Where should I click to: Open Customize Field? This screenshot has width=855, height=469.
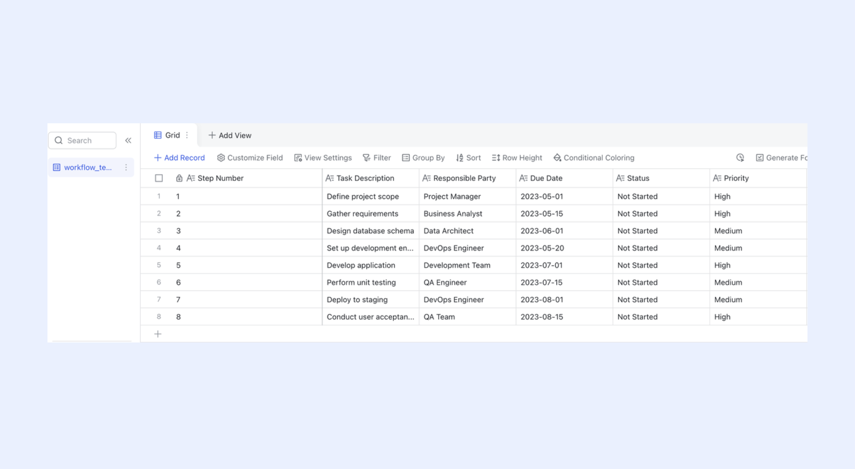pyautogui.click(x=250, y=158)
